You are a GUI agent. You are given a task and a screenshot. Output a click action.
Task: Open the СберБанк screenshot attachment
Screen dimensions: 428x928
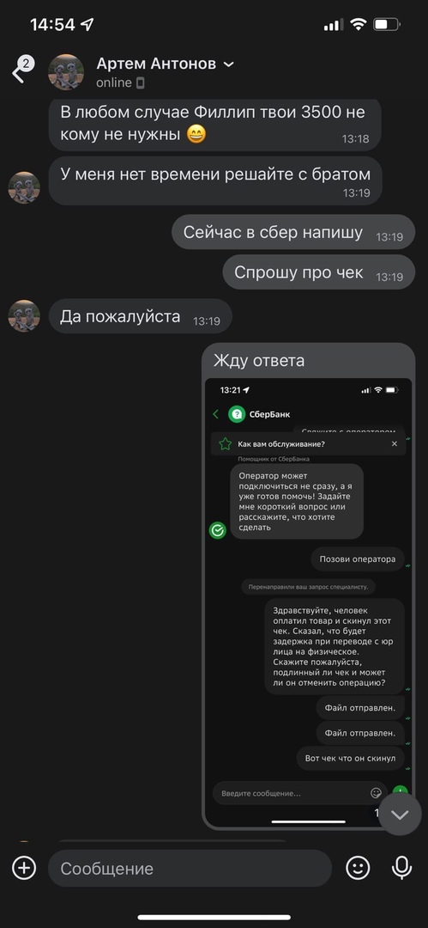click(309, 602)
